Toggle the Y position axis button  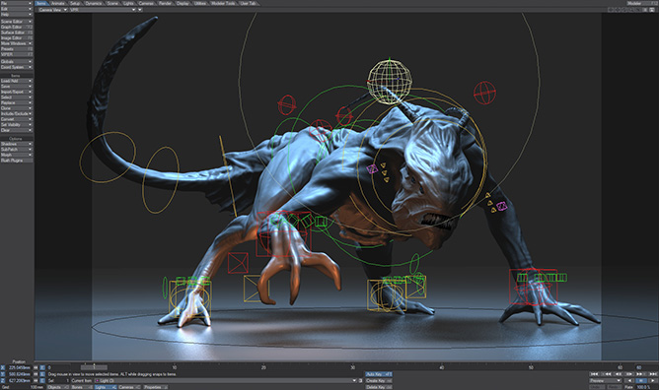tap(3, 374)
